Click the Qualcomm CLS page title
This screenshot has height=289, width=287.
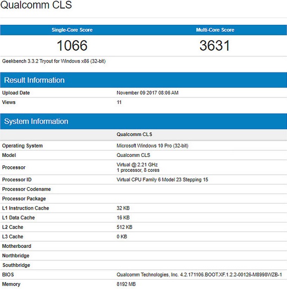36,4
